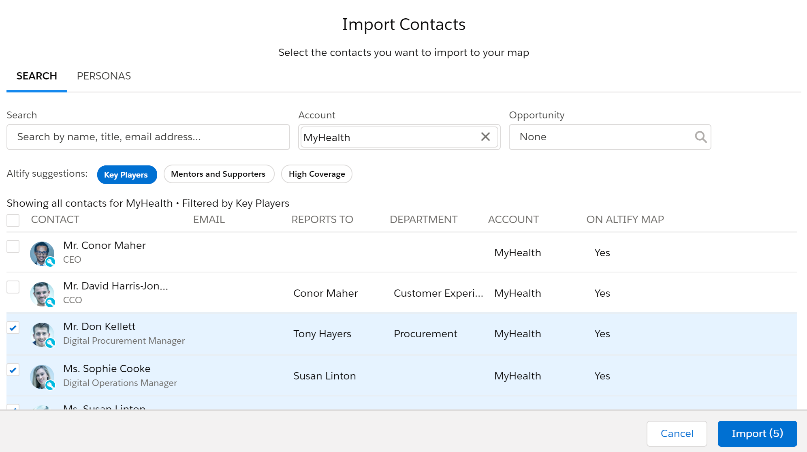Screen dimensions: 807x452
Task: Select the SEARCH tab
Action: (x=36, y=76)
